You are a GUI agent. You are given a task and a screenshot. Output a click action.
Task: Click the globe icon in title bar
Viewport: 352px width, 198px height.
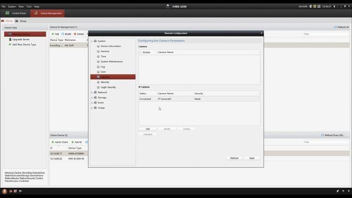(311, 7)
